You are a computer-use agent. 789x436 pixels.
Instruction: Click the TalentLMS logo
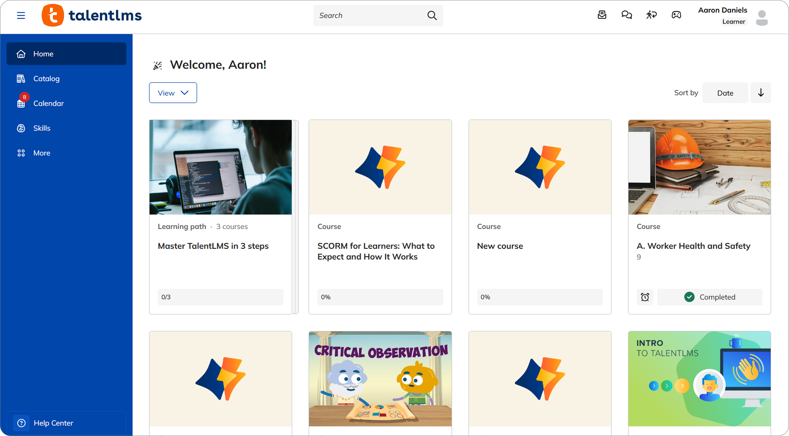coord(92,15)
